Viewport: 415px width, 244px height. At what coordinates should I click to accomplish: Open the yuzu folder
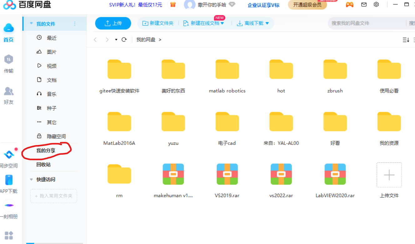coord(173,122)
